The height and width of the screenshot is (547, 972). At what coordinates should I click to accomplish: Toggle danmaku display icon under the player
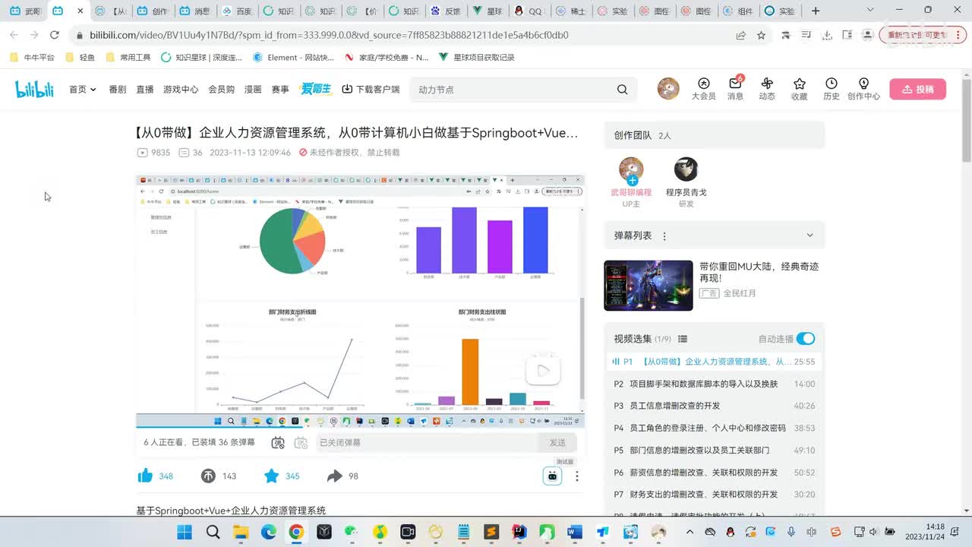pyautogui.click(x=278, y=442)
